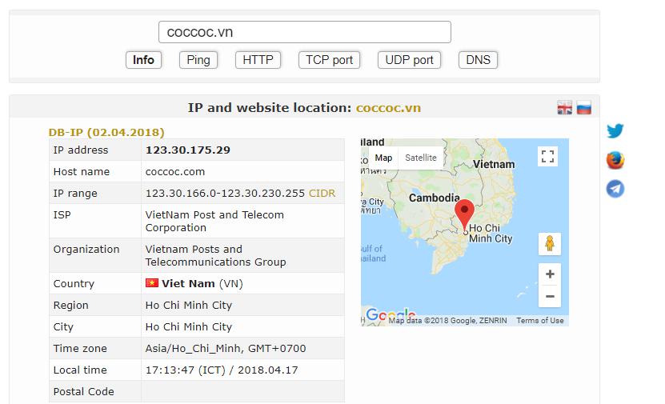
Task: Run the Ping check
Action: point(198,60)
